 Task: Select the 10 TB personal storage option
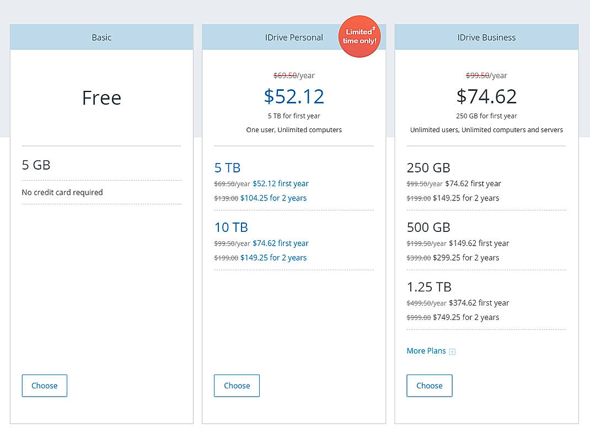[x=231, y=227]
